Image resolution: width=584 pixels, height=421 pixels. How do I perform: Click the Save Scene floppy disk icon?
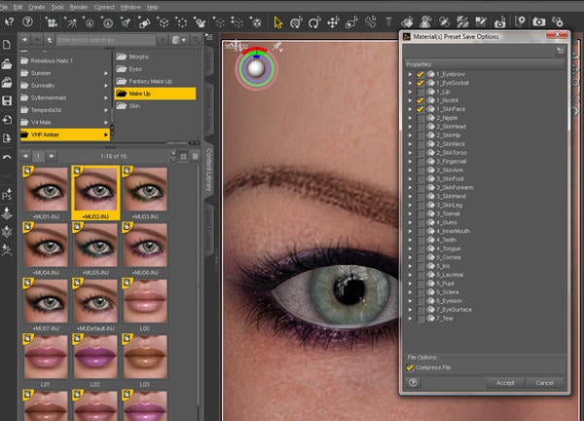(x=8, y=100)
